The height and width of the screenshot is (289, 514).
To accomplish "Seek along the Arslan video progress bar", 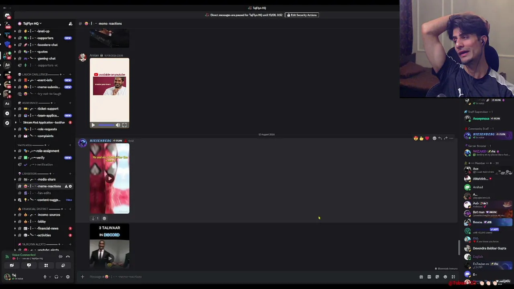I will click(x=106, y=125).
